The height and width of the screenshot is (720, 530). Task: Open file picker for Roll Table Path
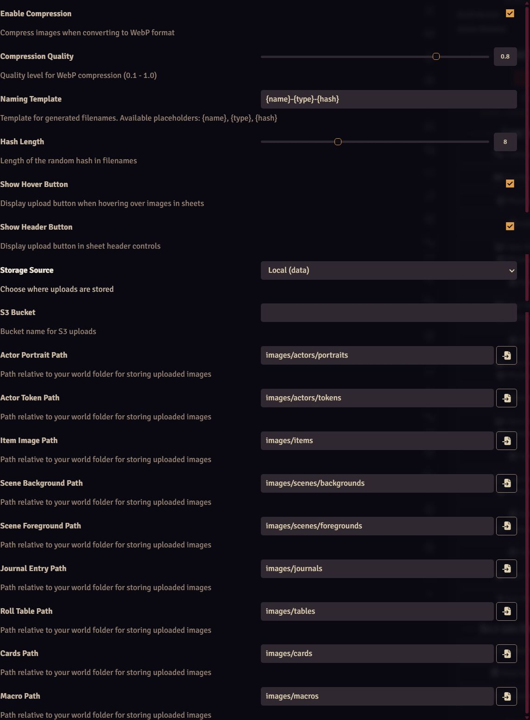pos(506,611)
